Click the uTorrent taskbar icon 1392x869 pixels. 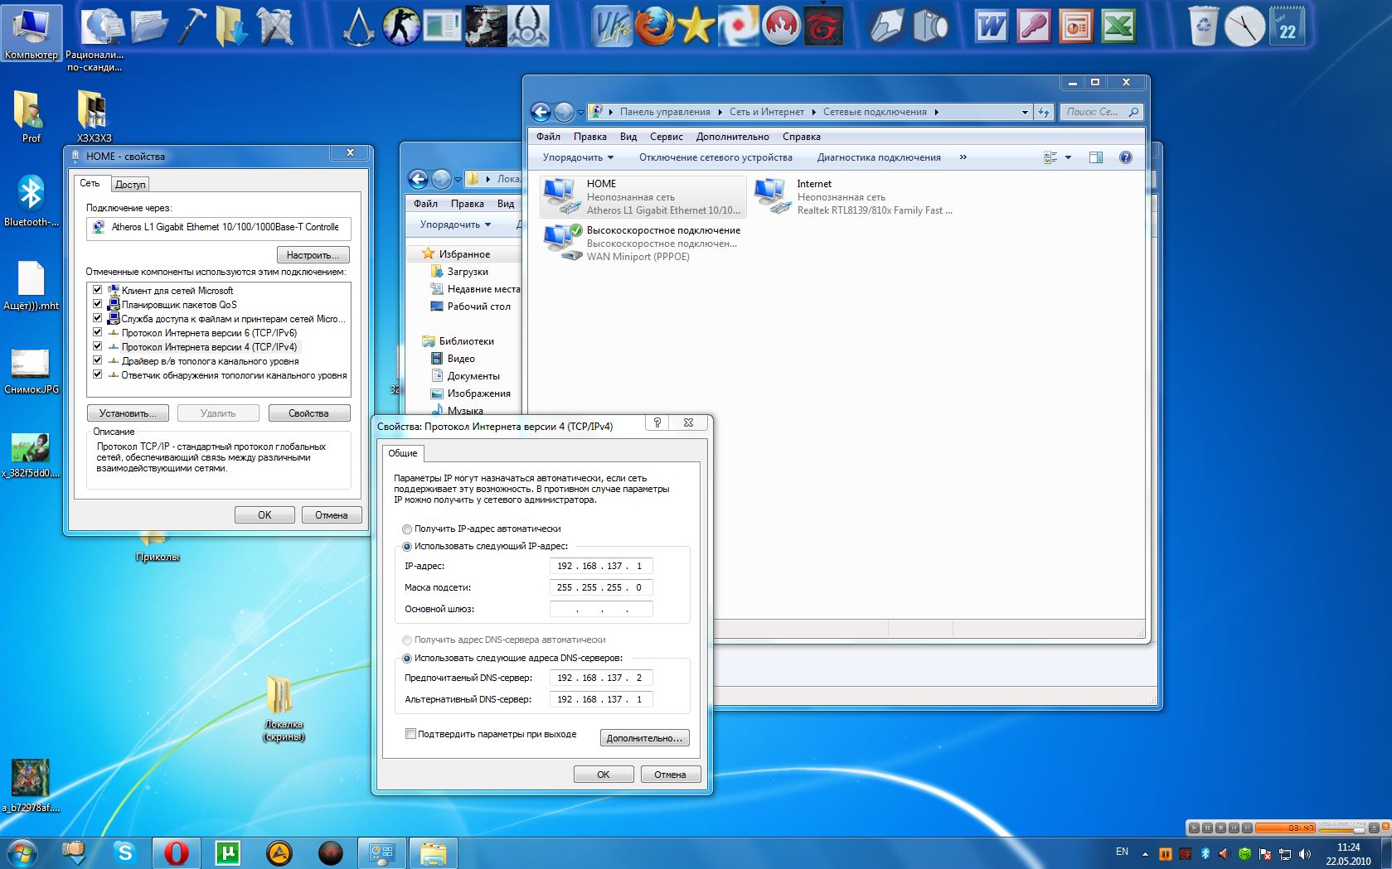pos(227,852)
